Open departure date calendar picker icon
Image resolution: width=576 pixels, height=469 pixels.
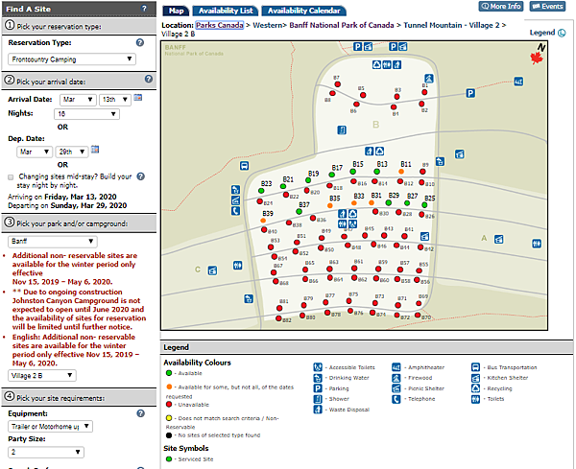pyautogui.click(x=95, y=150)
